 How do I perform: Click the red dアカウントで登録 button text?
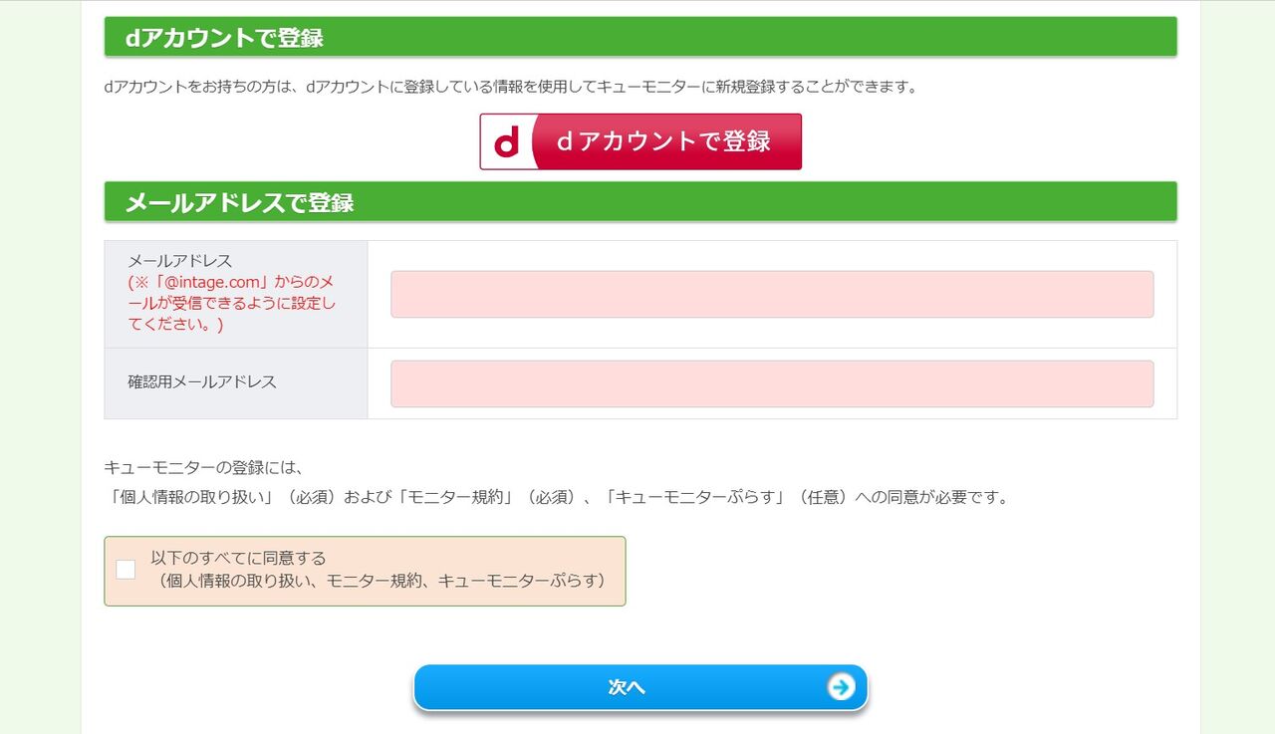663,141
